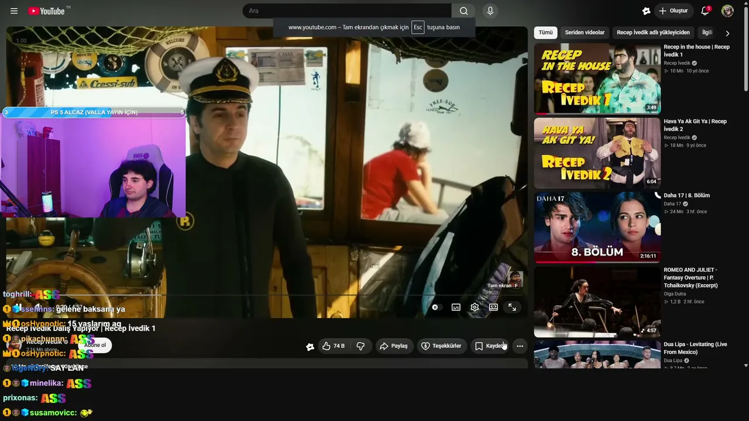Open the Romeo and Juliet video thumbnail
749x421 pixels.
pos(597,302)
